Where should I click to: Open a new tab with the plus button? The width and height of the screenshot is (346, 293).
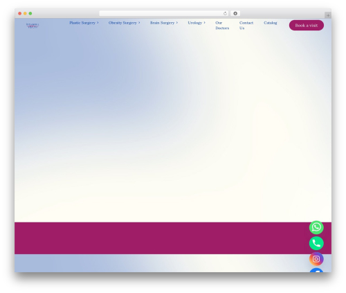[328, 15]
